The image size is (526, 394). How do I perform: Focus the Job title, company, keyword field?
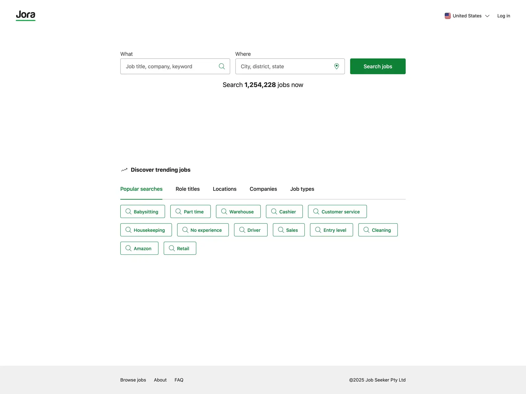pos(175,66)
